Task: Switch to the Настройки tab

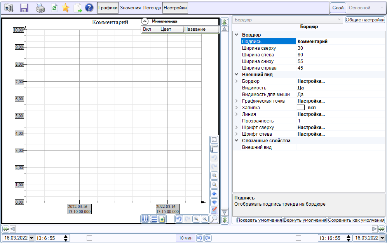Action: click(x=175, y=8)
